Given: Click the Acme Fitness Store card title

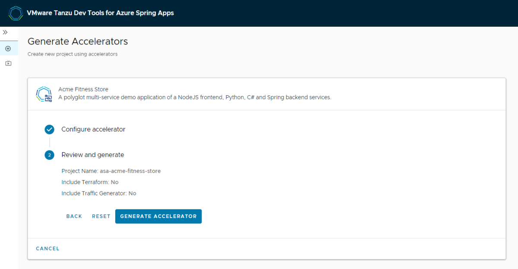Looking at the screenshot, I should pyautogui.click(x=83, y=89).
